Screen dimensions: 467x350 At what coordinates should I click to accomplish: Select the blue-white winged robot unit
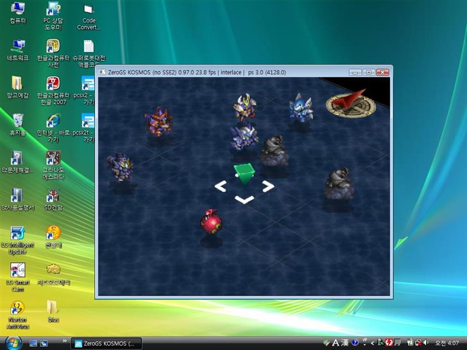[301, 108]
